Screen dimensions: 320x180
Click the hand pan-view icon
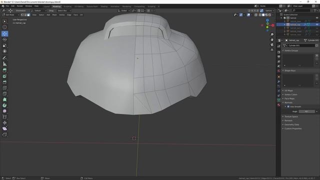pos(272,39)
